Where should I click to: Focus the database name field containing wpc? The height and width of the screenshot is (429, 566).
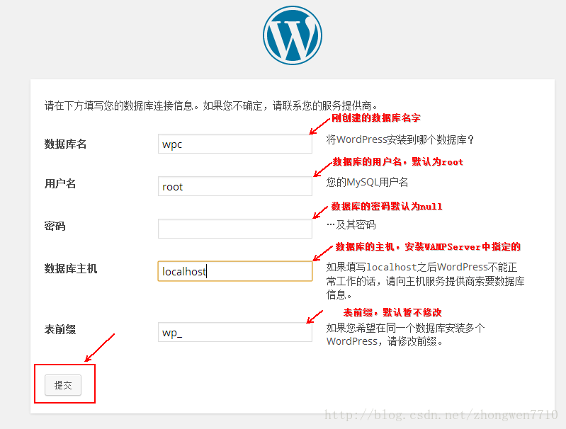coord(235,144)
